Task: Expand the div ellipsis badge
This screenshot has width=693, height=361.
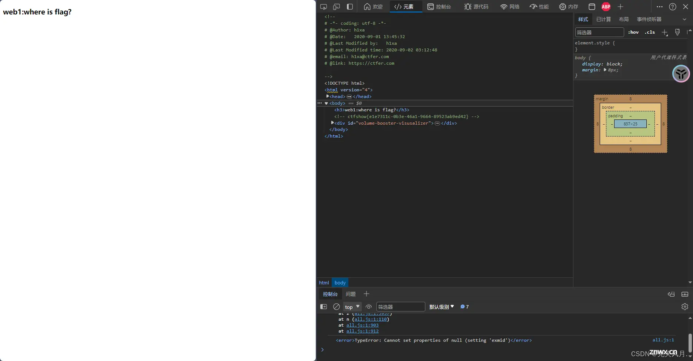Action: [437, 123]
